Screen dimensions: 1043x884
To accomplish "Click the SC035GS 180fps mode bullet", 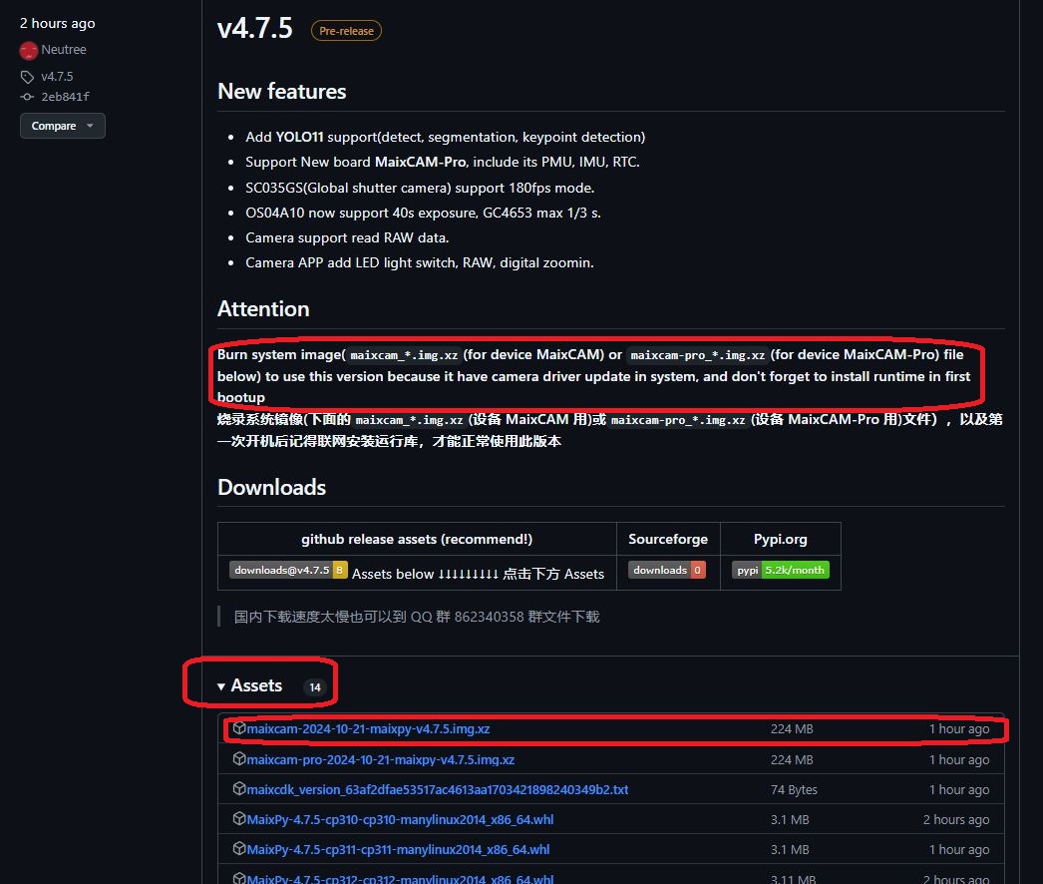I will point(420,188).
